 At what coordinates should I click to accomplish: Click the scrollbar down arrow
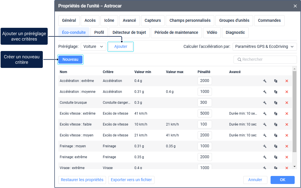tap(294, 167)
